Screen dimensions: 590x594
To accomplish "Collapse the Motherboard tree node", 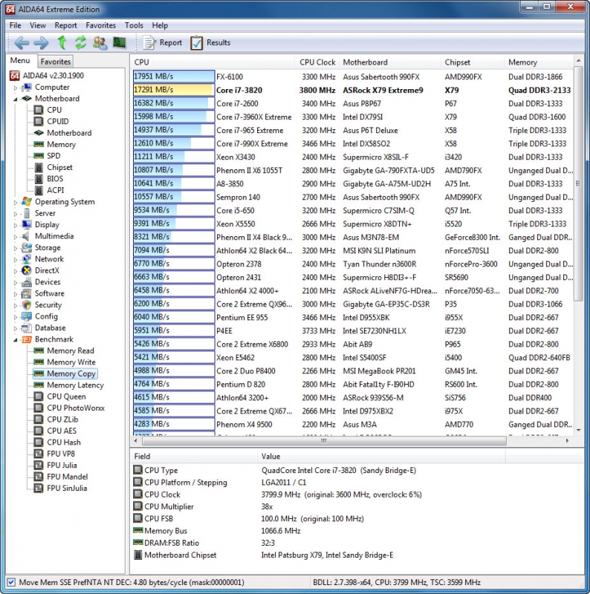I will (x=16, y=99).
